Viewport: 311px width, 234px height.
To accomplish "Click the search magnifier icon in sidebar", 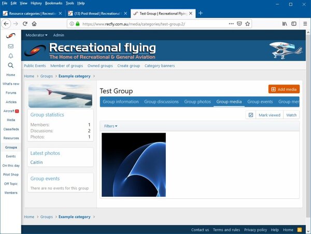I will coord(10,65).
